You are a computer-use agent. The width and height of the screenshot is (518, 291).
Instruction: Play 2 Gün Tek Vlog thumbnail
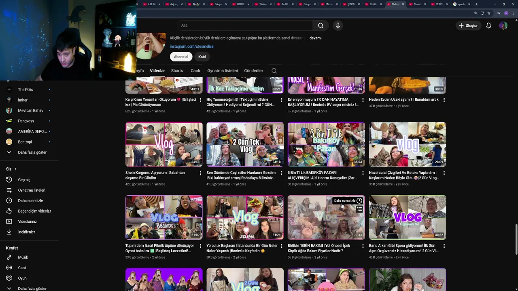click(245, 144)
